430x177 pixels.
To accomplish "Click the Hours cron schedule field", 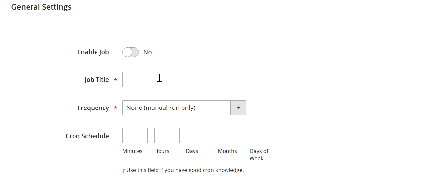I will (167, 136).
